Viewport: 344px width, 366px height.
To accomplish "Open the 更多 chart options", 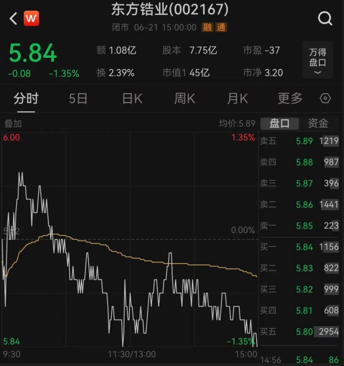I will coord(290,99).
